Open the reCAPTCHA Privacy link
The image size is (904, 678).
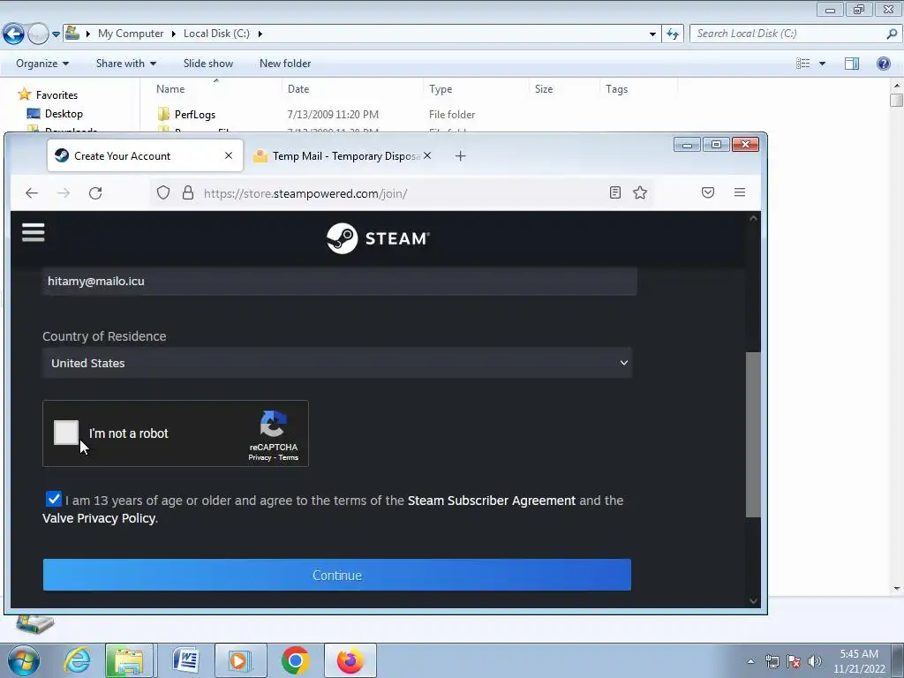coord(260,458)
